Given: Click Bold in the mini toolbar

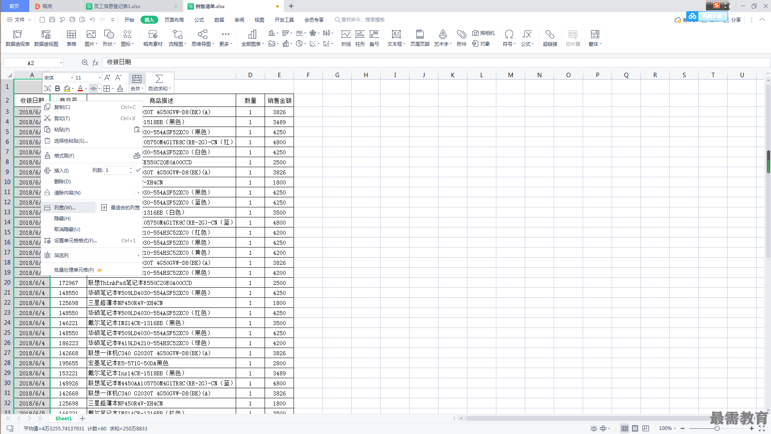Looking at the screenshot, I should (x=57, y=88).
